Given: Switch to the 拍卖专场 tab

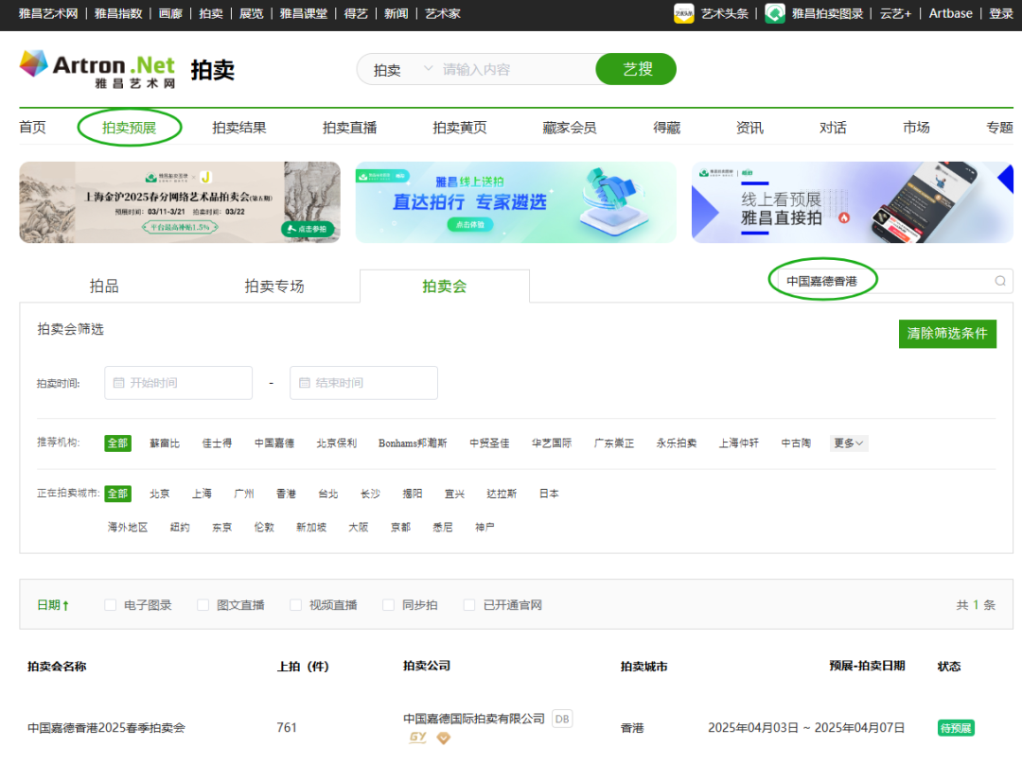Looking at the screenshot, I should 274,286.
